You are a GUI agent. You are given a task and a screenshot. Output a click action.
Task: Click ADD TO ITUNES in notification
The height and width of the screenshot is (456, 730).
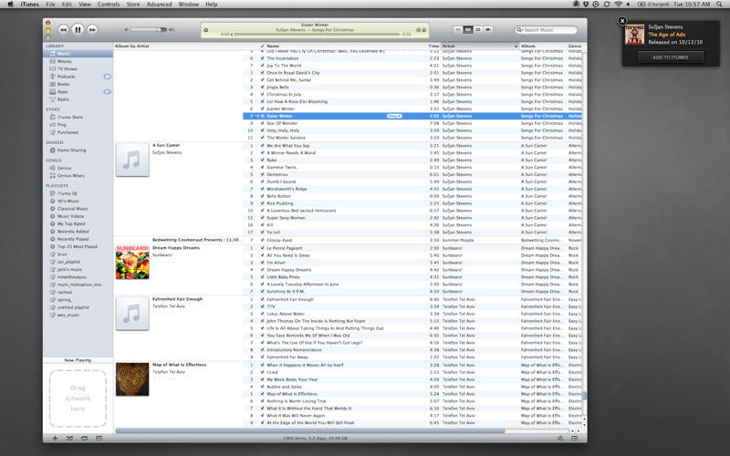click(x=671, y=57)
